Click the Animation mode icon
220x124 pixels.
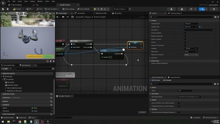click(x=191, y=9)
